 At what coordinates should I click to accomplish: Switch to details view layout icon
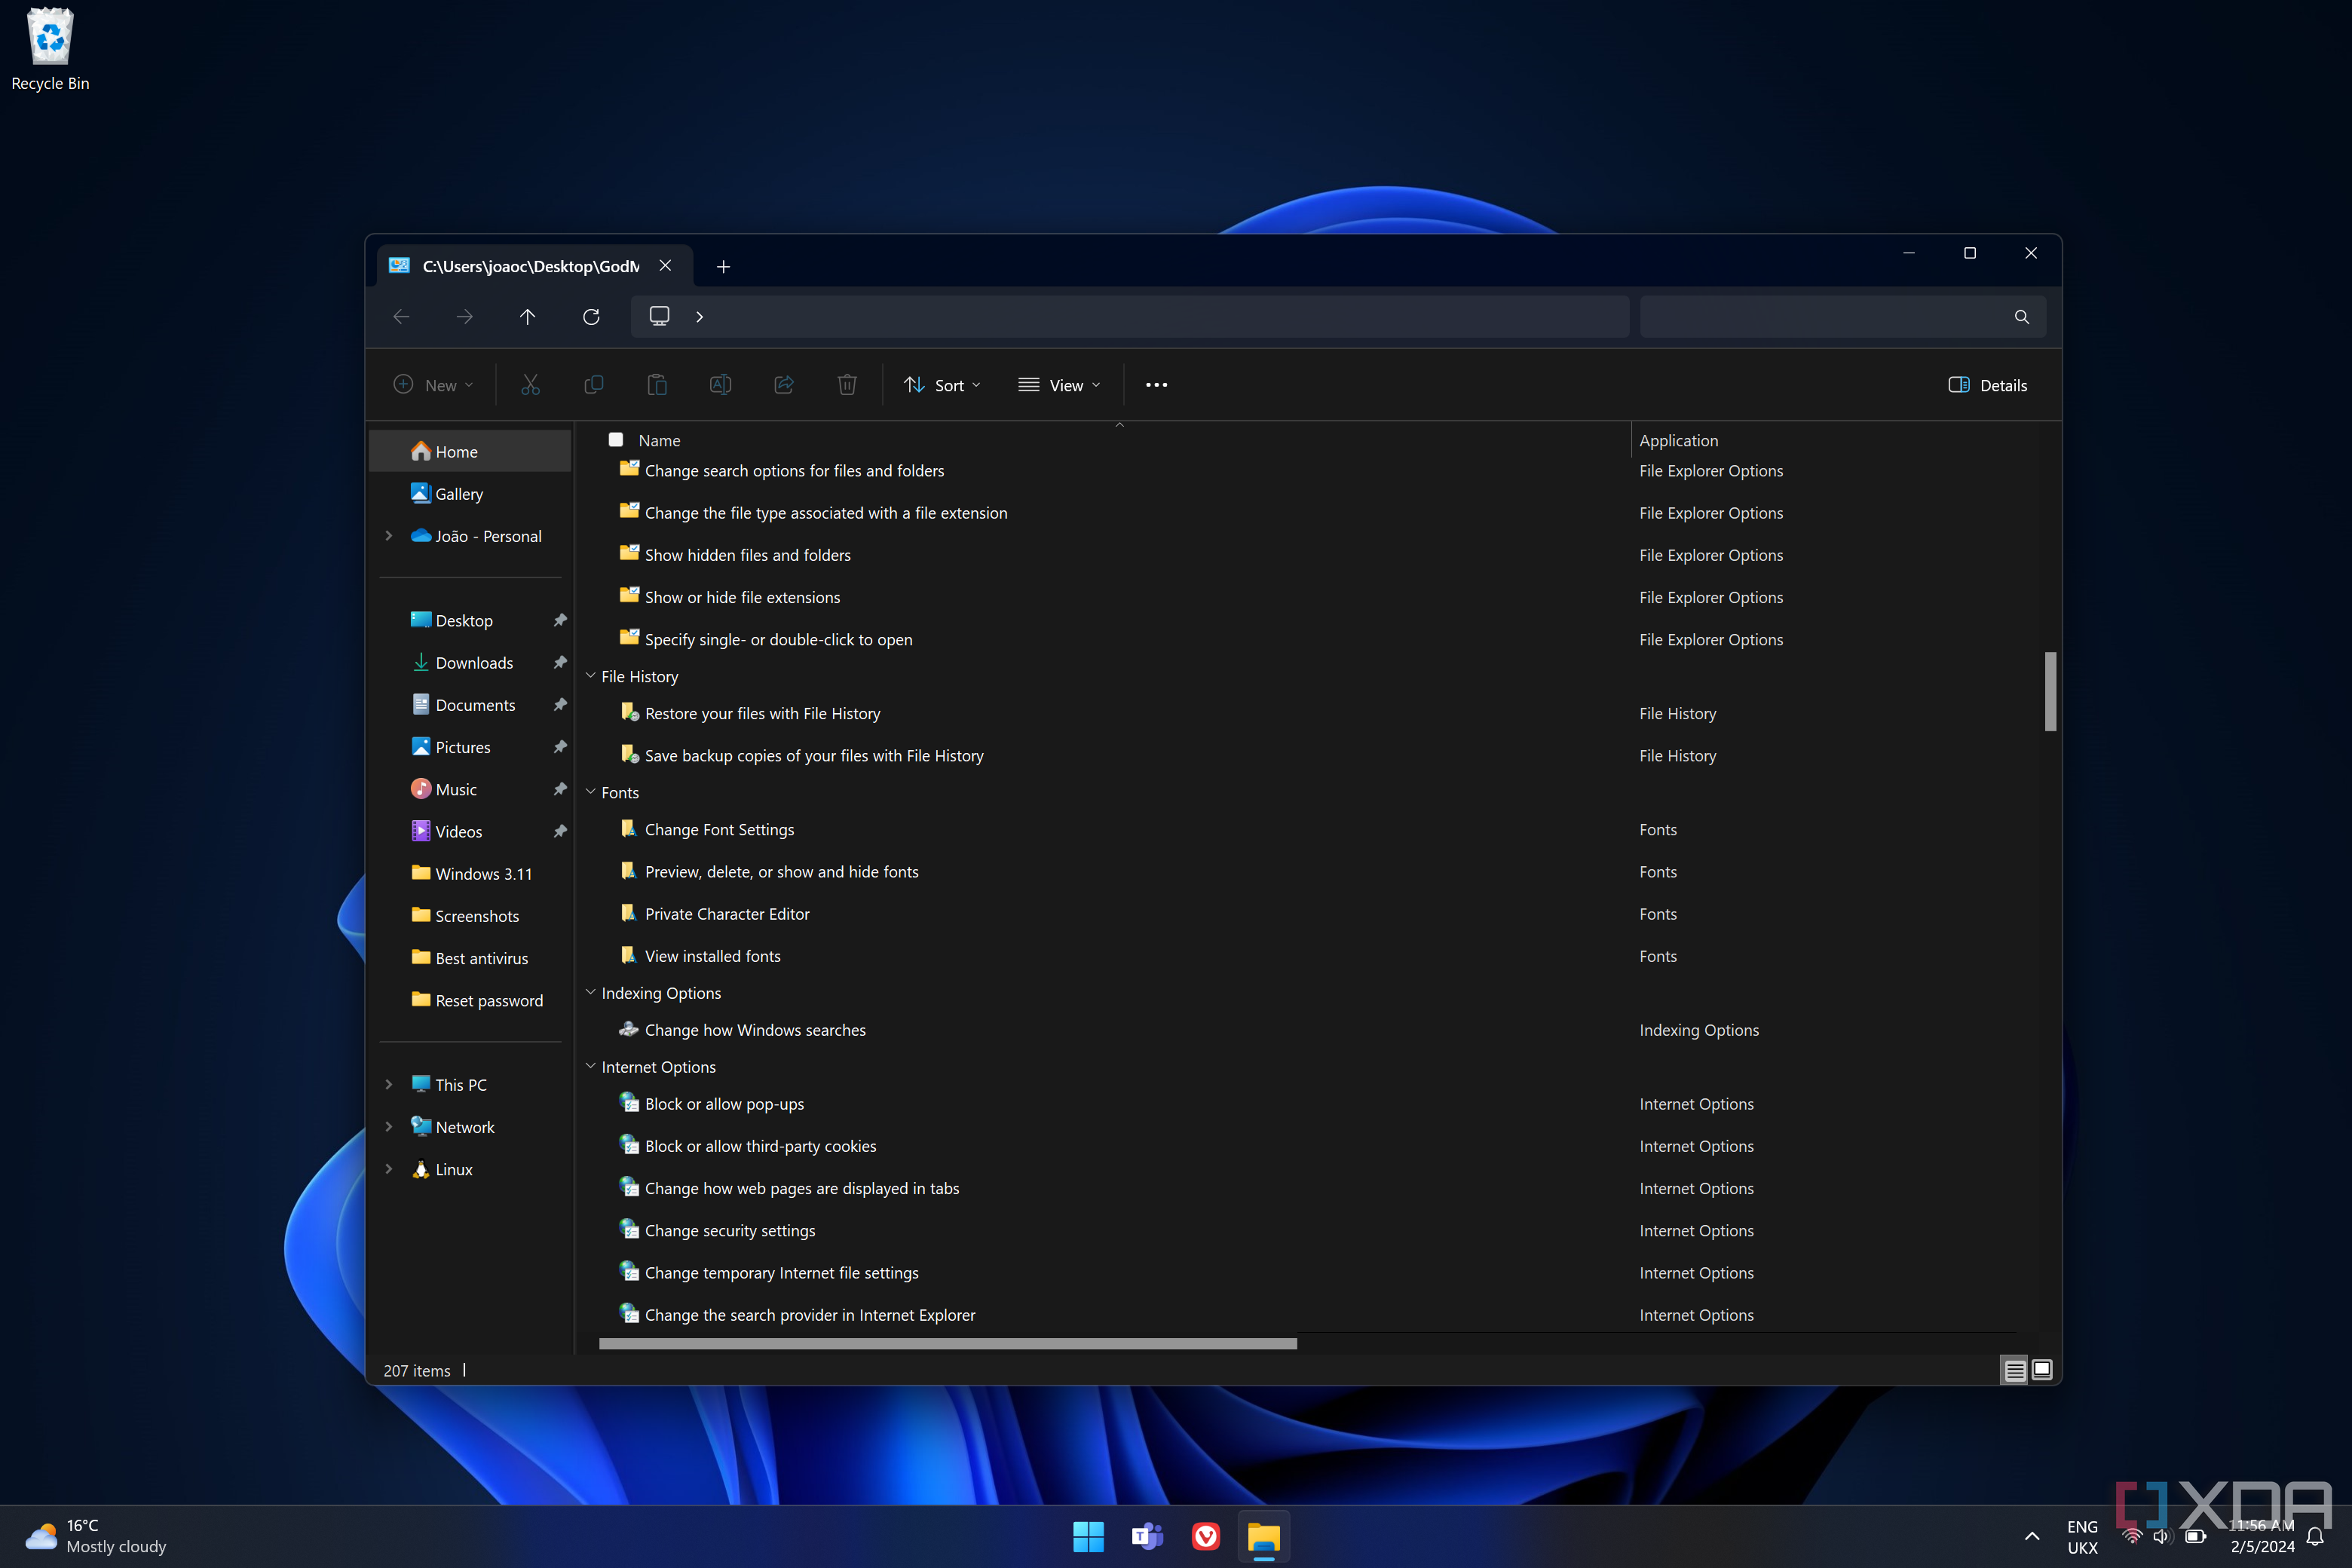(2015, 1370)
